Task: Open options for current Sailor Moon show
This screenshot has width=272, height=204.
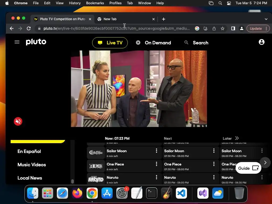Action: point(156,151)
